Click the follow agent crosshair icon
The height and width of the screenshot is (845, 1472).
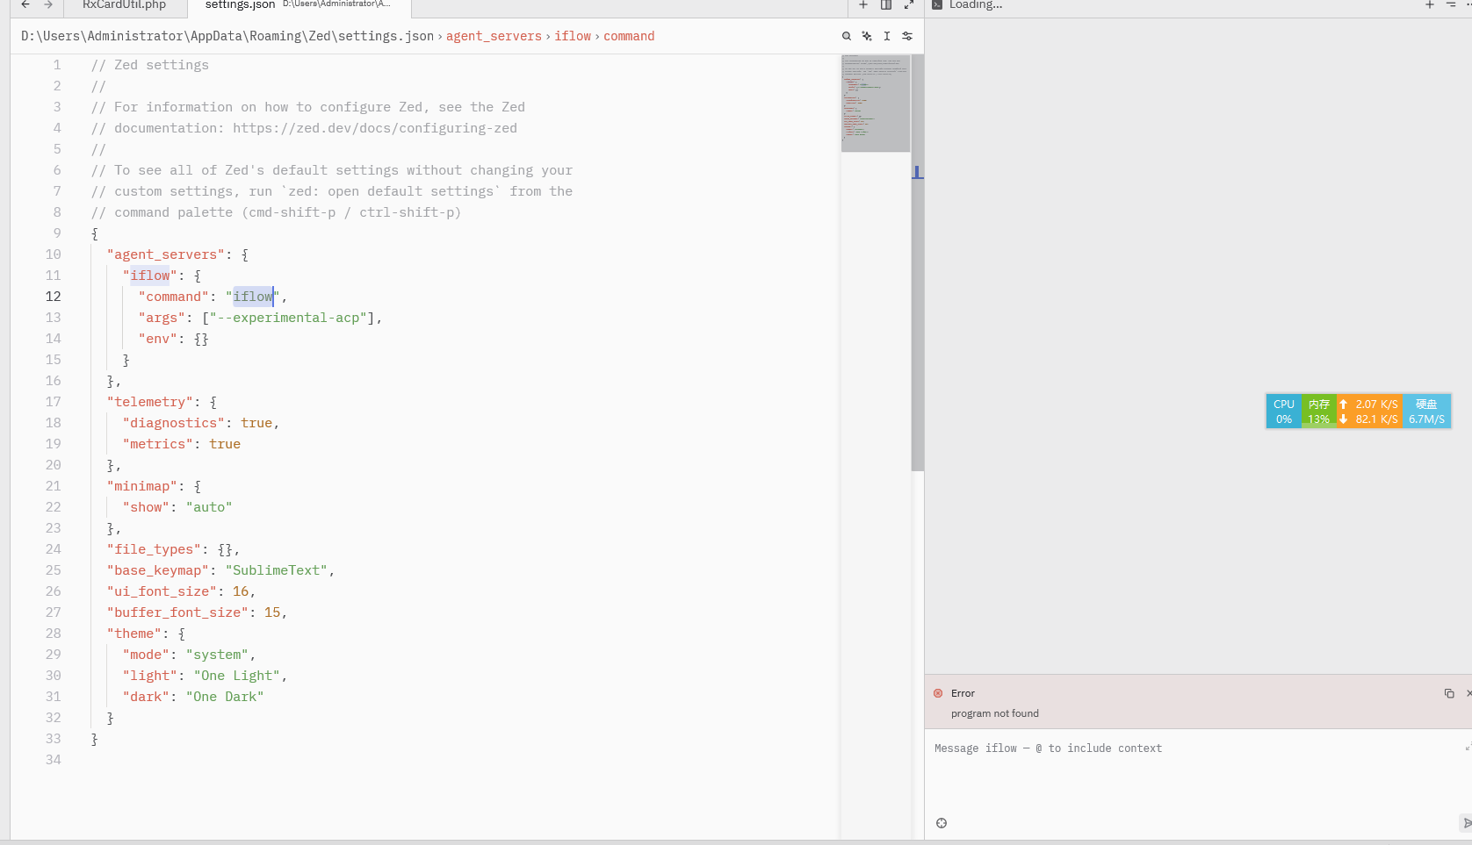(x=942, y=823)
